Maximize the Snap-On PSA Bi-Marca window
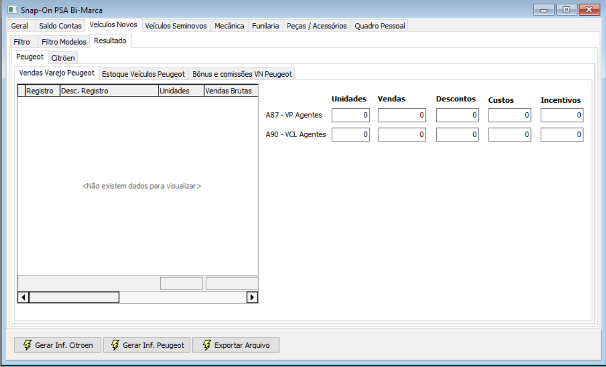 [566, 10]
